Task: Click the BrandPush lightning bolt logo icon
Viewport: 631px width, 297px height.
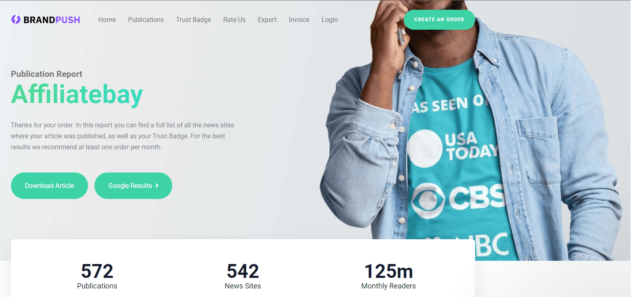Action: [15, 20]
